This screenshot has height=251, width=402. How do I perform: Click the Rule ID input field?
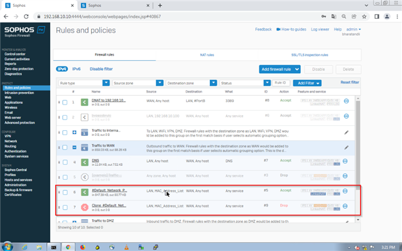(x=281, y=83)
